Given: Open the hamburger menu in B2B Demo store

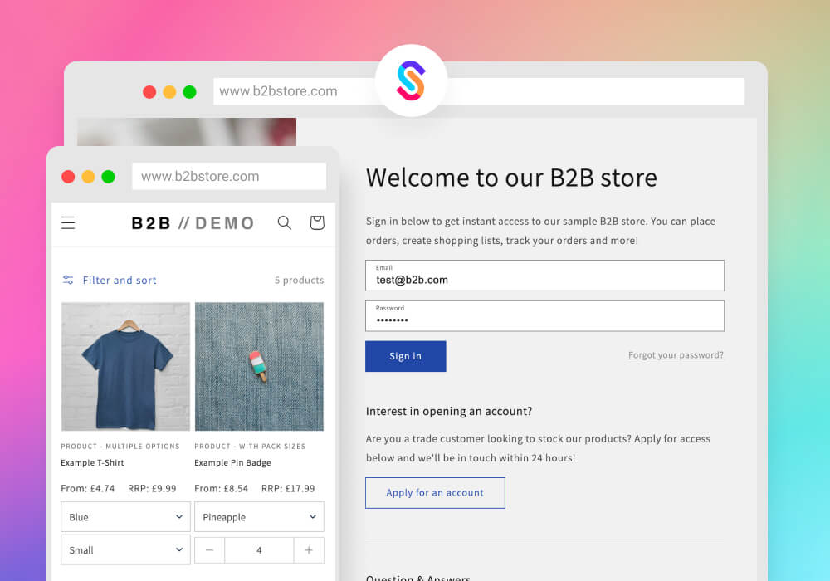Looking at the screenshot, I should pos(68,222).
